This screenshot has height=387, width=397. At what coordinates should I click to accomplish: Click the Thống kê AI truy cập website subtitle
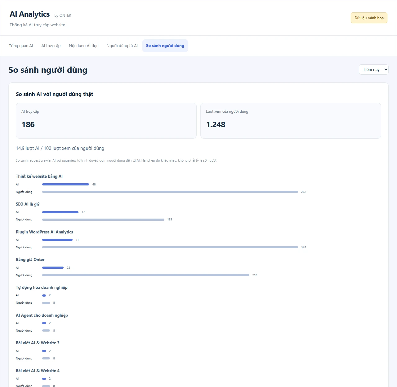tap(37, 25)
